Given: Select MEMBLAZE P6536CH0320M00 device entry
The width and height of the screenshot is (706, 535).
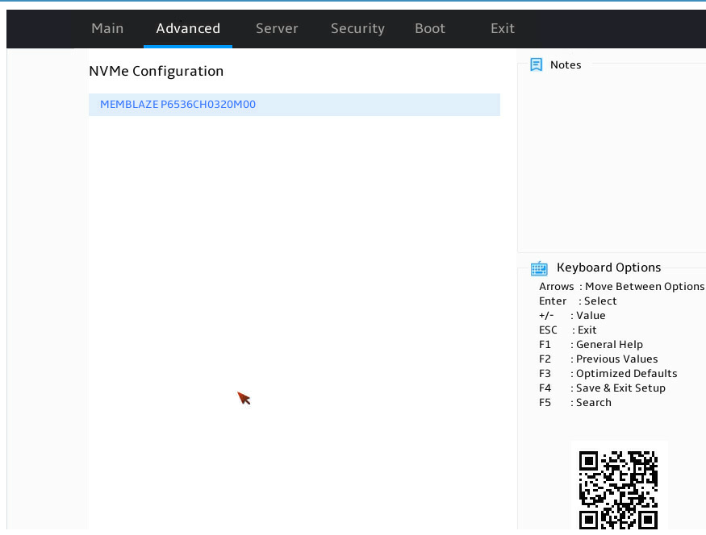Looking at the screenshot, I should coord(295,104).
